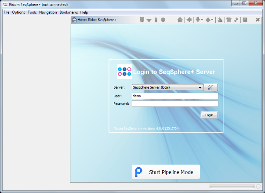Click into the Password field
This screenshot has height=193, width=265.
(x=175, y=104)
